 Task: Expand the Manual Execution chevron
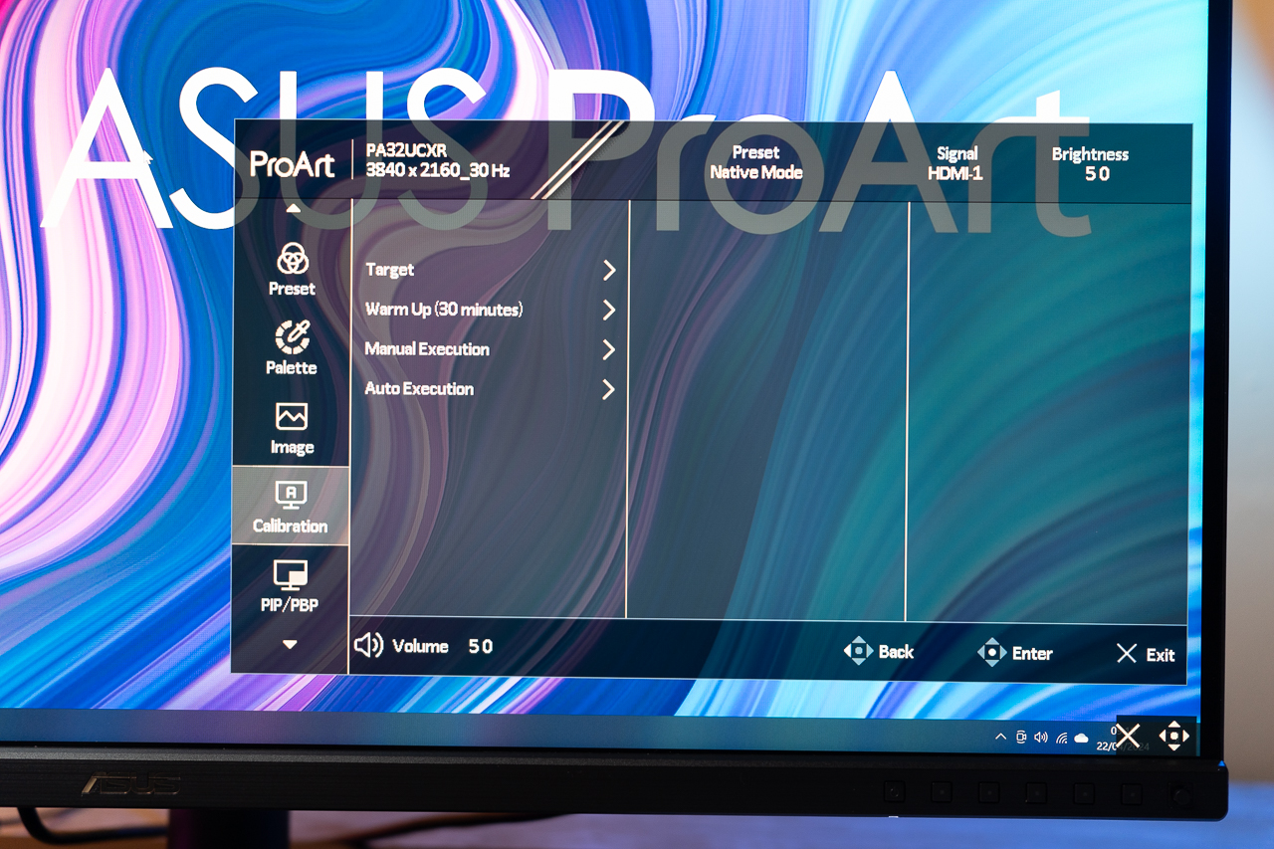pos(609,349)
